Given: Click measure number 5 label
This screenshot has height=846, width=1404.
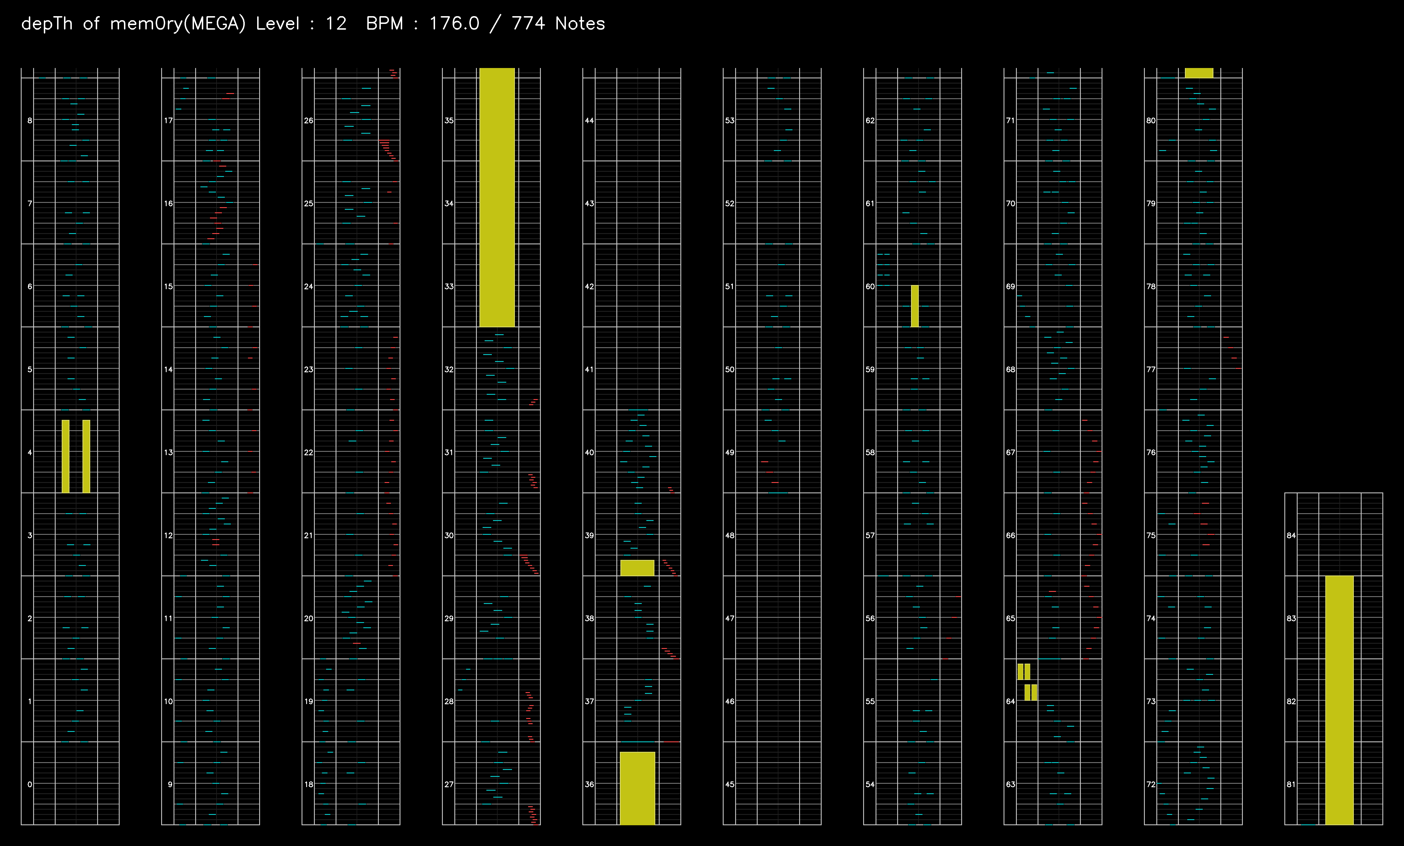Looking at the screenshot, I should click(30, 370).
